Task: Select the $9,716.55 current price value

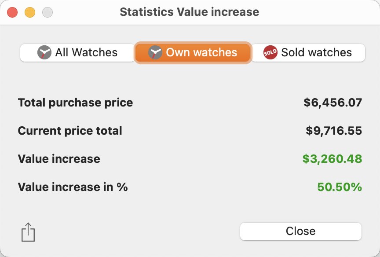Action: pyautogui.click(x=334, y=131)
